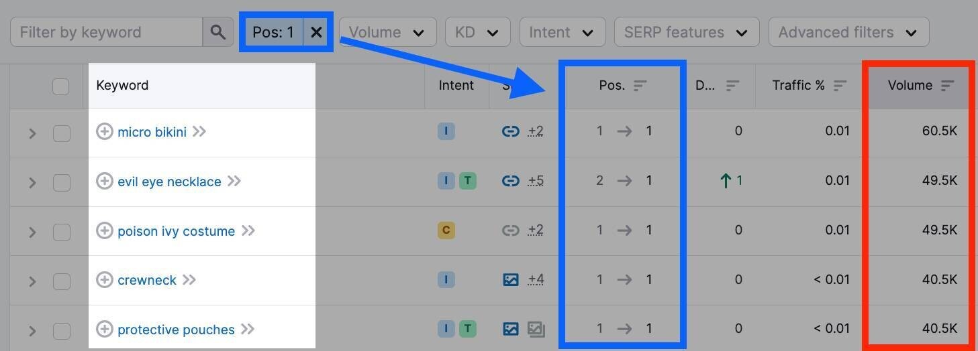
Task: Open the KD filter dropdown
Action: pyautogui.click(x=477, y=32)
